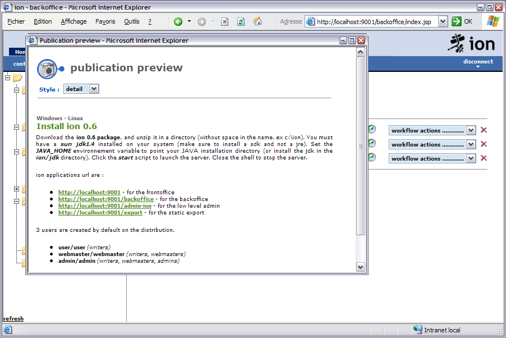Screen dimensions: 506x338
Task: Maximize the Publication preview window
Action: (352, 40)
